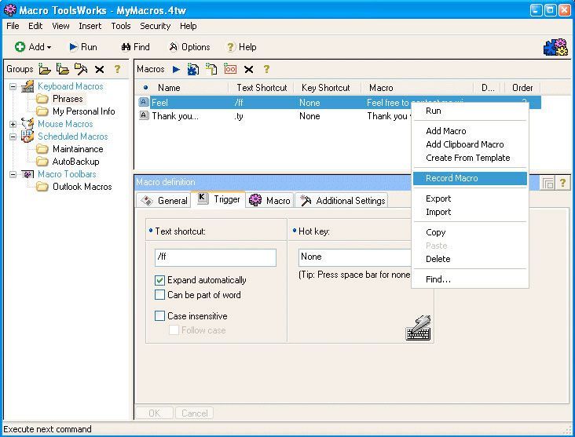Run the macro using Macros toolbar play icon
Viewport: 575px width, 437px height.
coord(176,69)
